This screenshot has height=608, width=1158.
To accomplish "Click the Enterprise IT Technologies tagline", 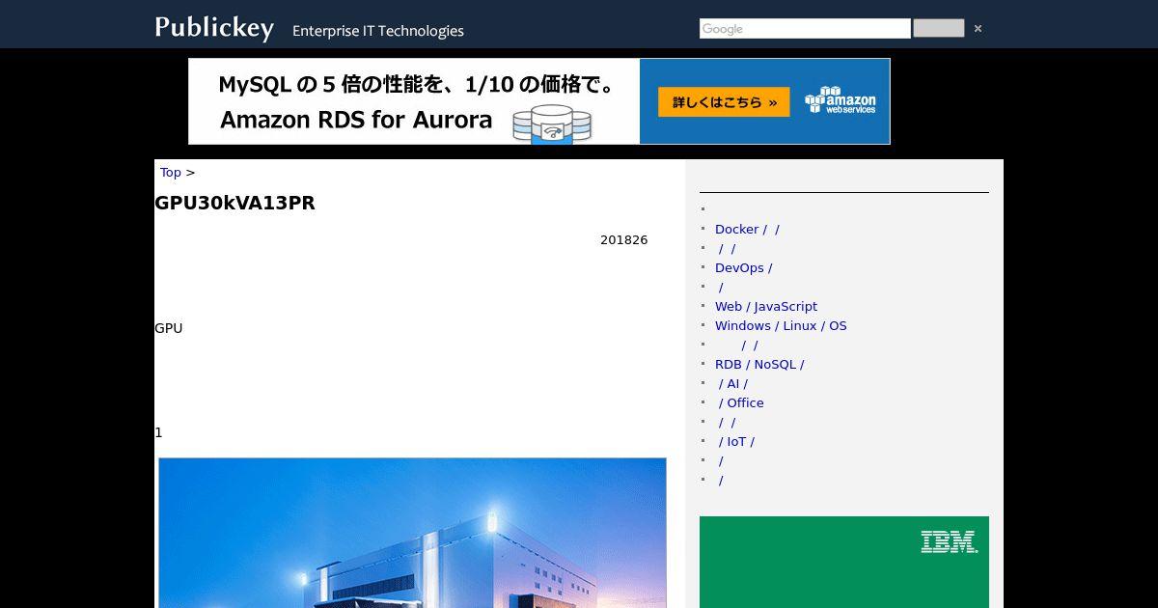I will pyautogui.click(x=378, y=31).
